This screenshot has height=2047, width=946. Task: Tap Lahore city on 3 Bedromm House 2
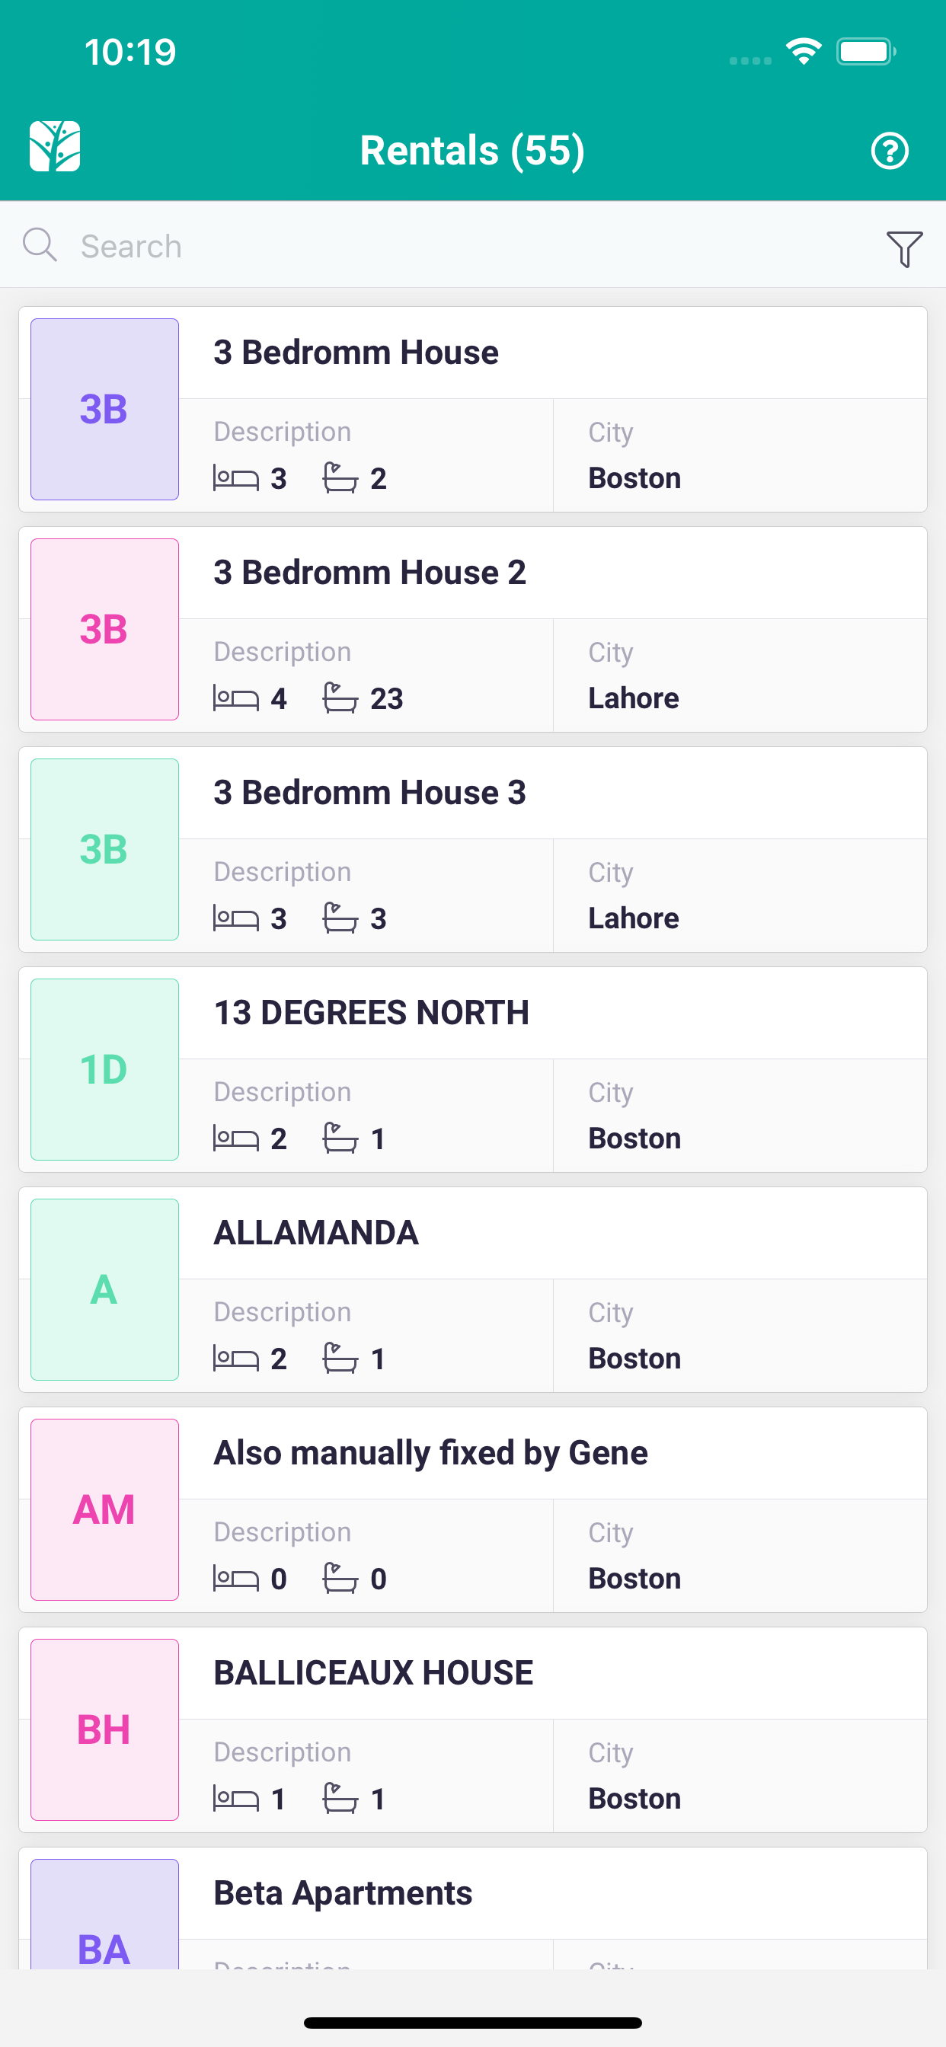click(x=634, y=698)
